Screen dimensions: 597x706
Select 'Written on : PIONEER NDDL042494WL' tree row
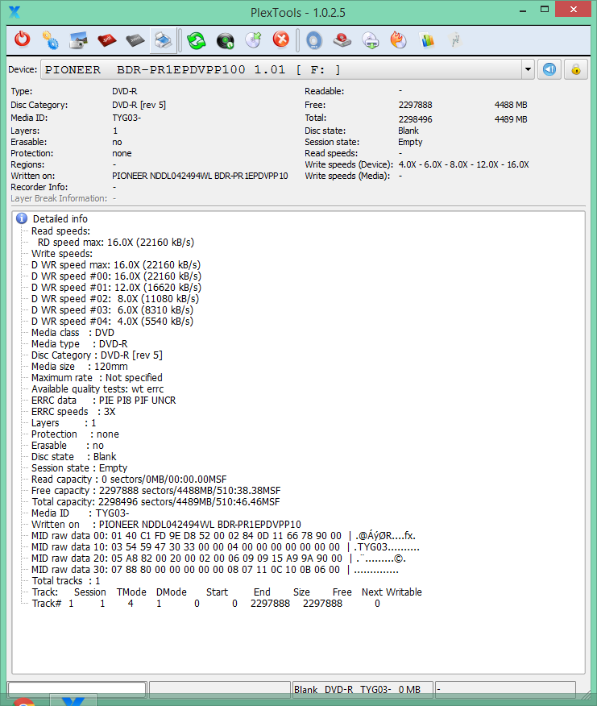[x=166, y=524]
